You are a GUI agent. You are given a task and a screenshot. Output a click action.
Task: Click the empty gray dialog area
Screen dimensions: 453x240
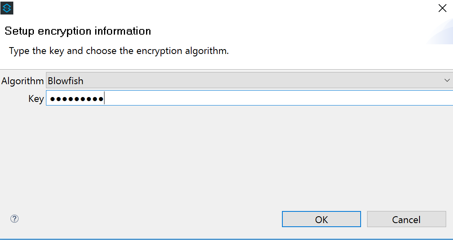[226, 157]
